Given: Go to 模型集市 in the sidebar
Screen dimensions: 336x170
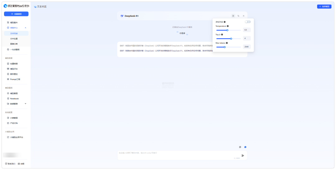Looking at the screenshot, I should [14, 23].
